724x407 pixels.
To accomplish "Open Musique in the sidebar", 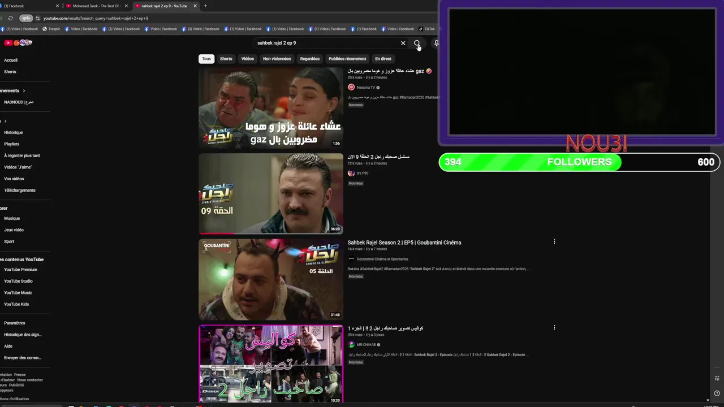I will click(x=12, y=218).
